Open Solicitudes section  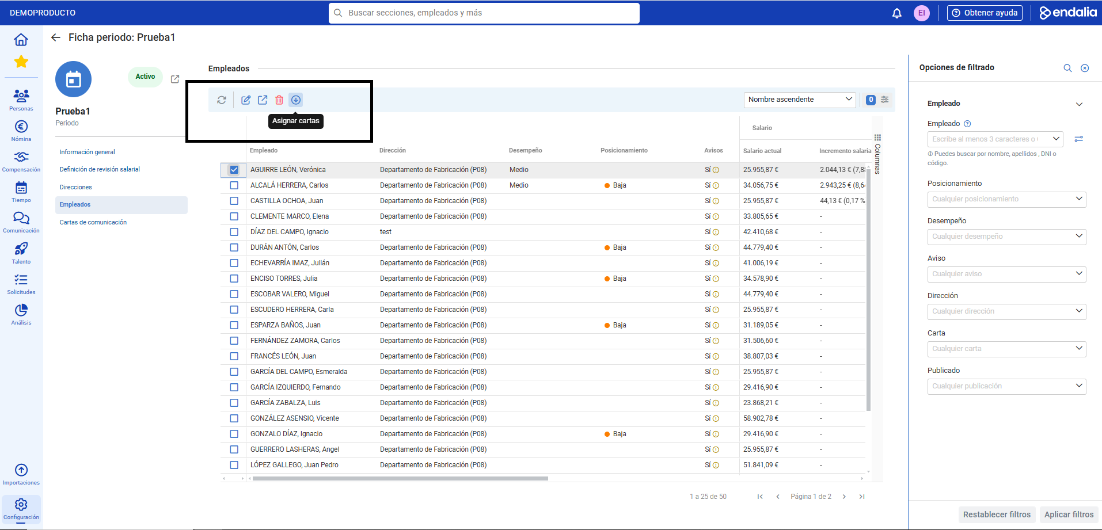tap(21, 284)
